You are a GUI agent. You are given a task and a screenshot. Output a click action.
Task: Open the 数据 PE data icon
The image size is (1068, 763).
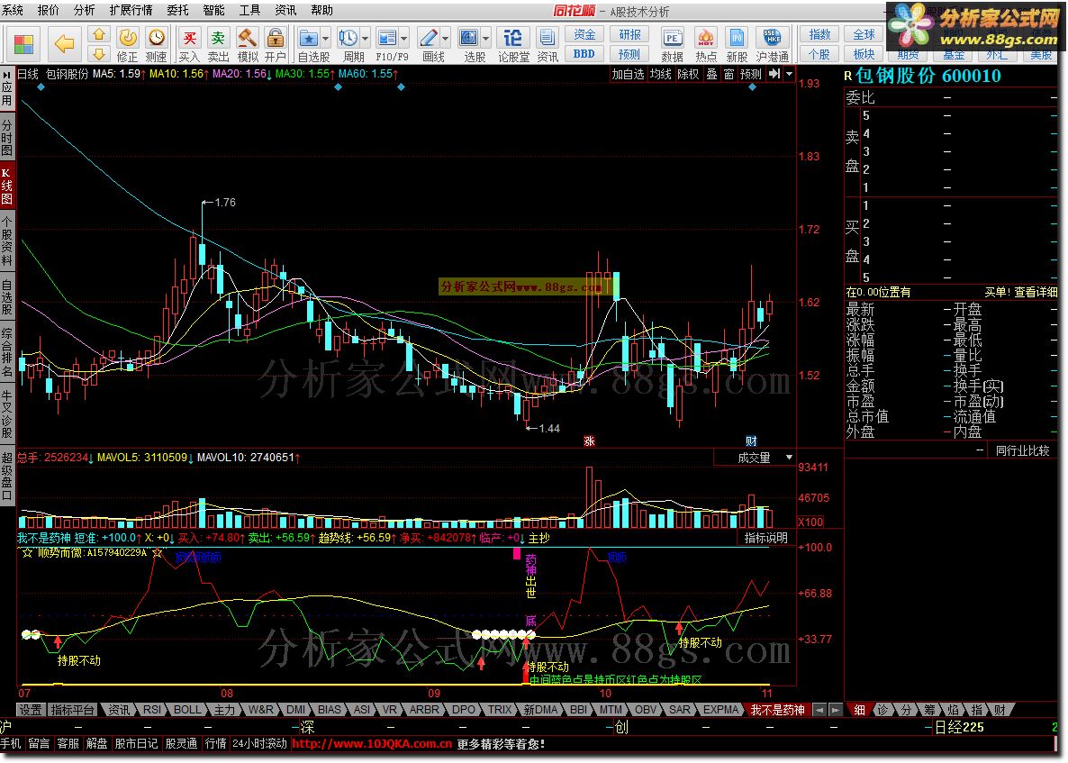pos(673,44)
